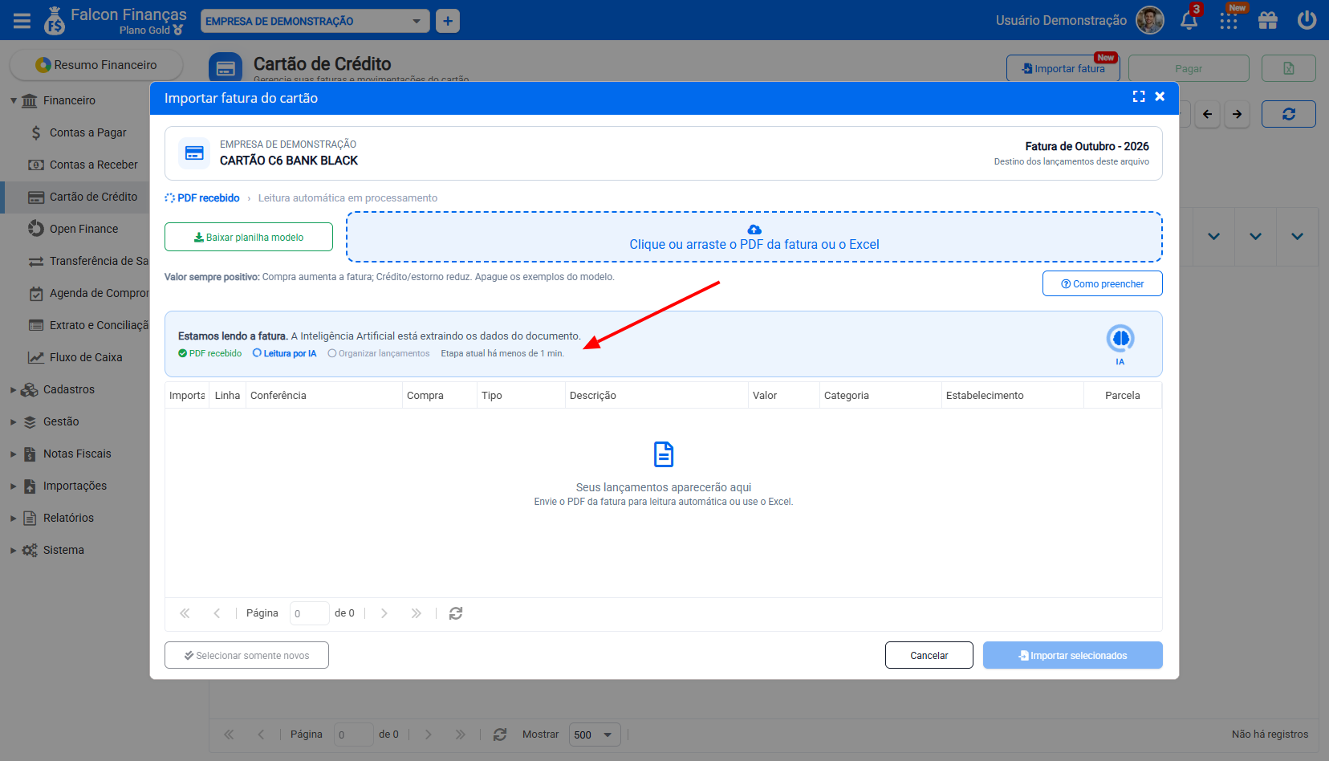This screenshot has height=761, width=1329.
Task: Click the Cancelar button
Action: coord(929,655)
